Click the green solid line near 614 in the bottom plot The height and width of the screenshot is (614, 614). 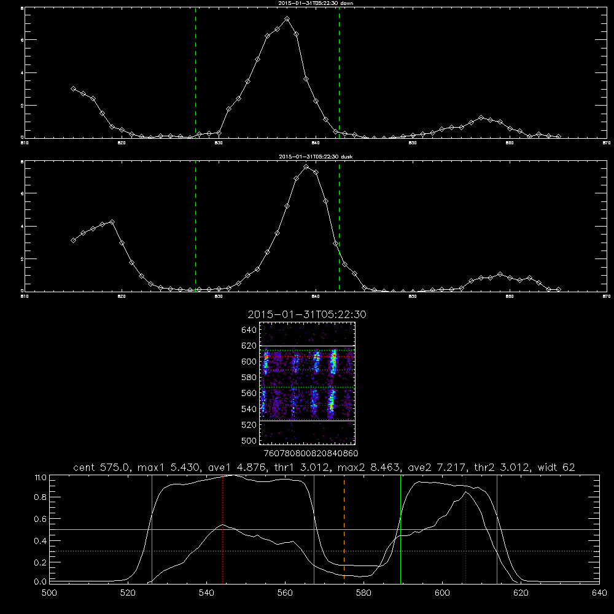[x=497, y=529]
